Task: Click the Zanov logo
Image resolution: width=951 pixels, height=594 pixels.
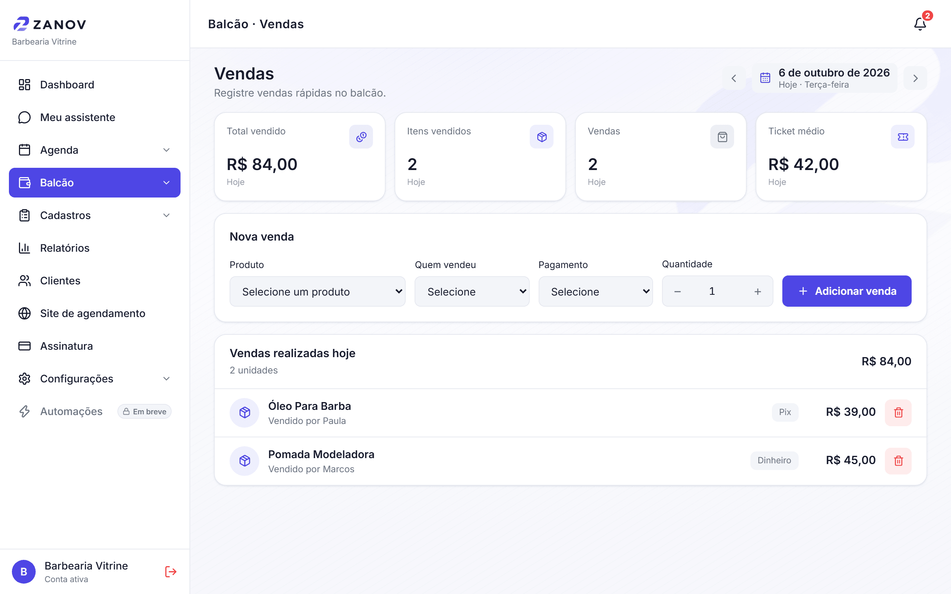Action: pos(50,24)
